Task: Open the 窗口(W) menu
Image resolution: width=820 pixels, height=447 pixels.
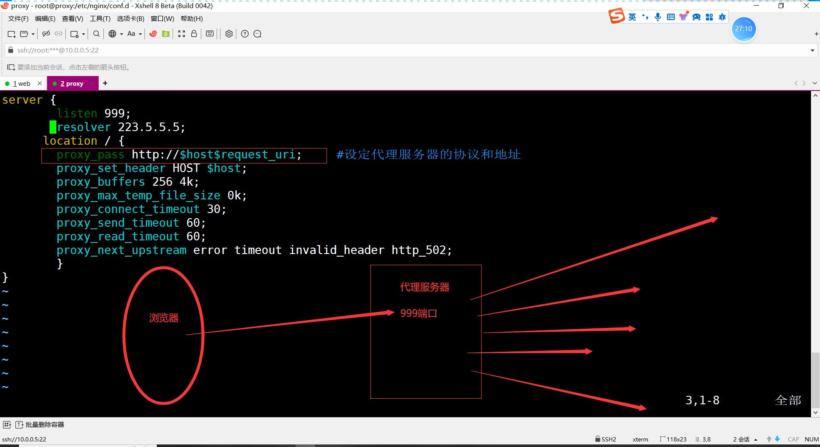Action: click(162, 19)
